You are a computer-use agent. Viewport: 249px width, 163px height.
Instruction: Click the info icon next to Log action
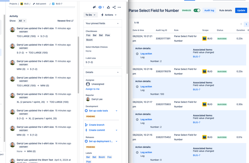(137, 53)
